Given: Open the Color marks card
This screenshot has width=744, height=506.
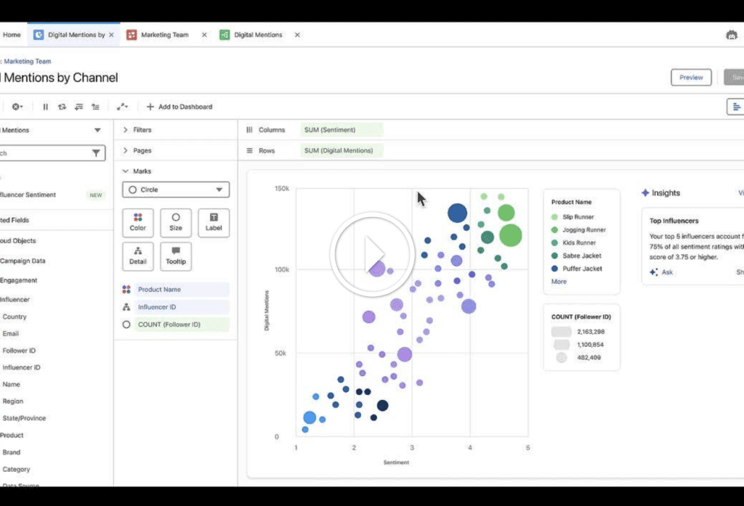Looking at the screenshot, I should (138, 222).
